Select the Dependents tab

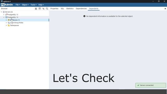pos(94,9)
